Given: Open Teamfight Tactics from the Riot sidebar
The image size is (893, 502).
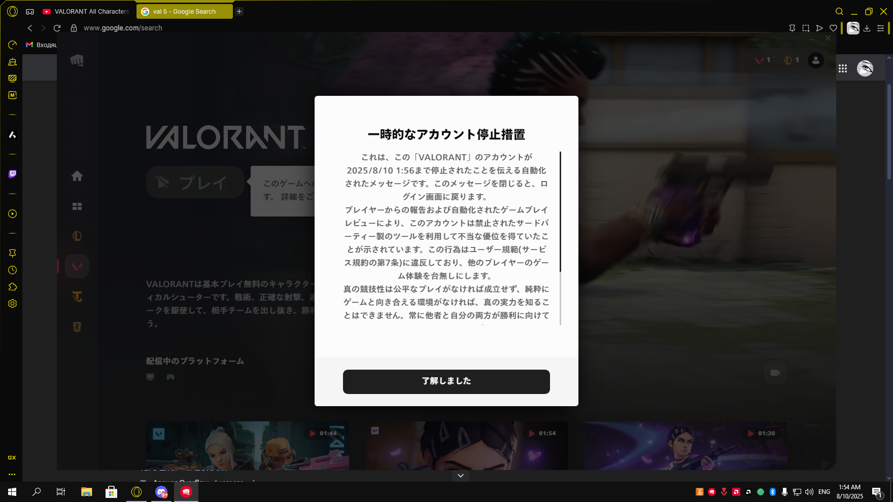Looking at the screenshot, I should point(77,296).
